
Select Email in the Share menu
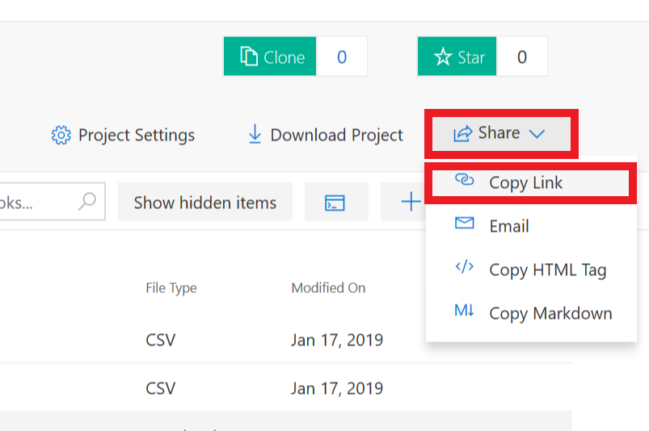(x=531, y=226)
